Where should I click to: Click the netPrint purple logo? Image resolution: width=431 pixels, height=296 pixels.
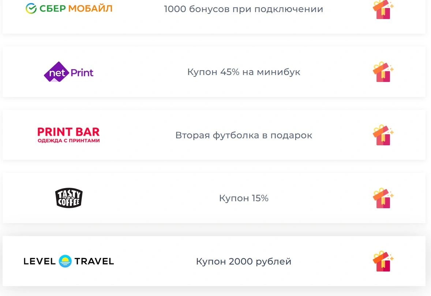click(68, 72)
